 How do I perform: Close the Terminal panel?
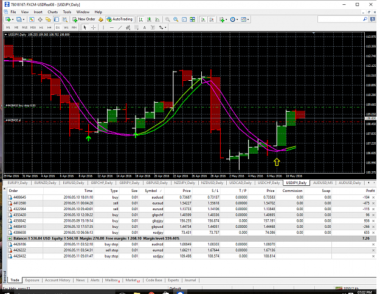pos(4,188)
